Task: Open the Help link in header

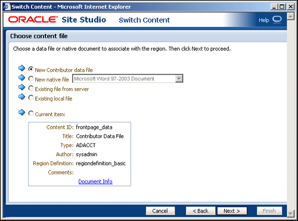Action: pos(263,20)
